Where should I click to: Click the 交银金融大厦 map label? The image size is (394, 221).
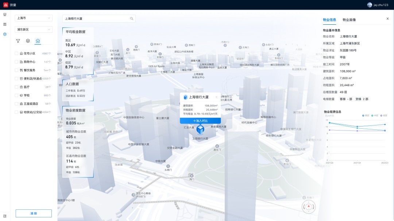pos(175,148)
